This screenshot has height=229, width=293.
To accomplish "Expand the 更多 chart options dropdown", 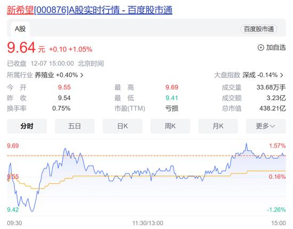I will point(266,126).
